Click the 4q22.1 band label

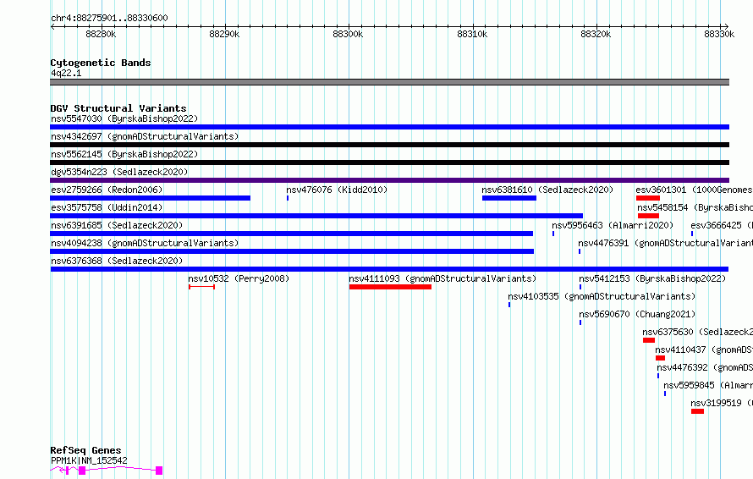[x=66, y=73]
